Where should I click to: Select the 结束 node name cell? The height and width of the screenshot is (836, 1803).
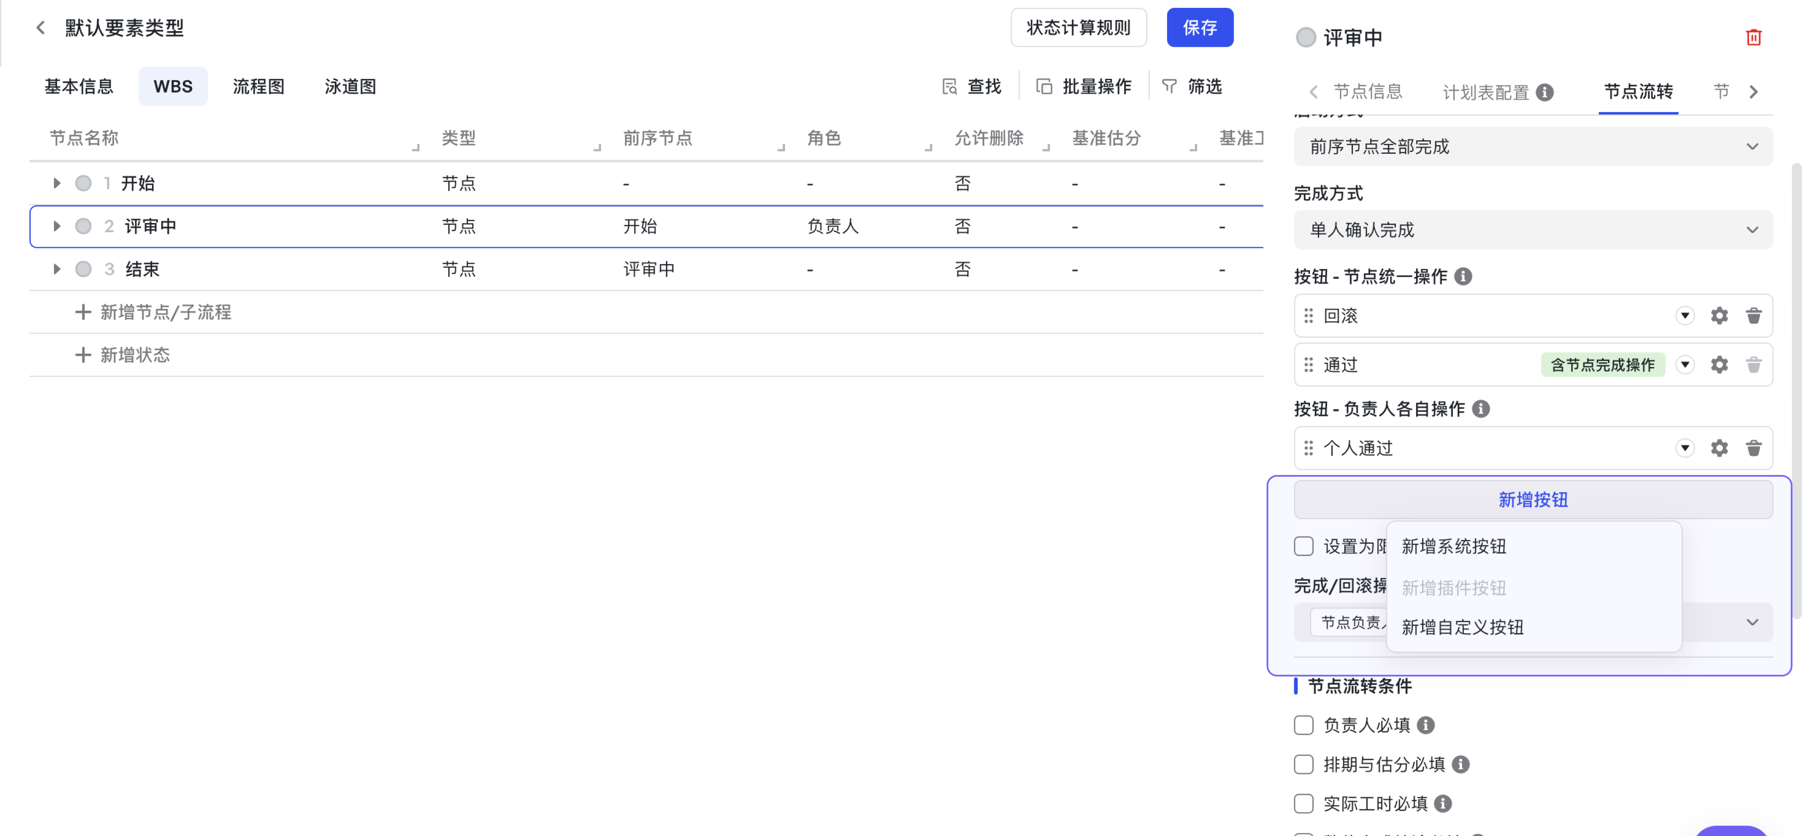(x=143, y=269)
